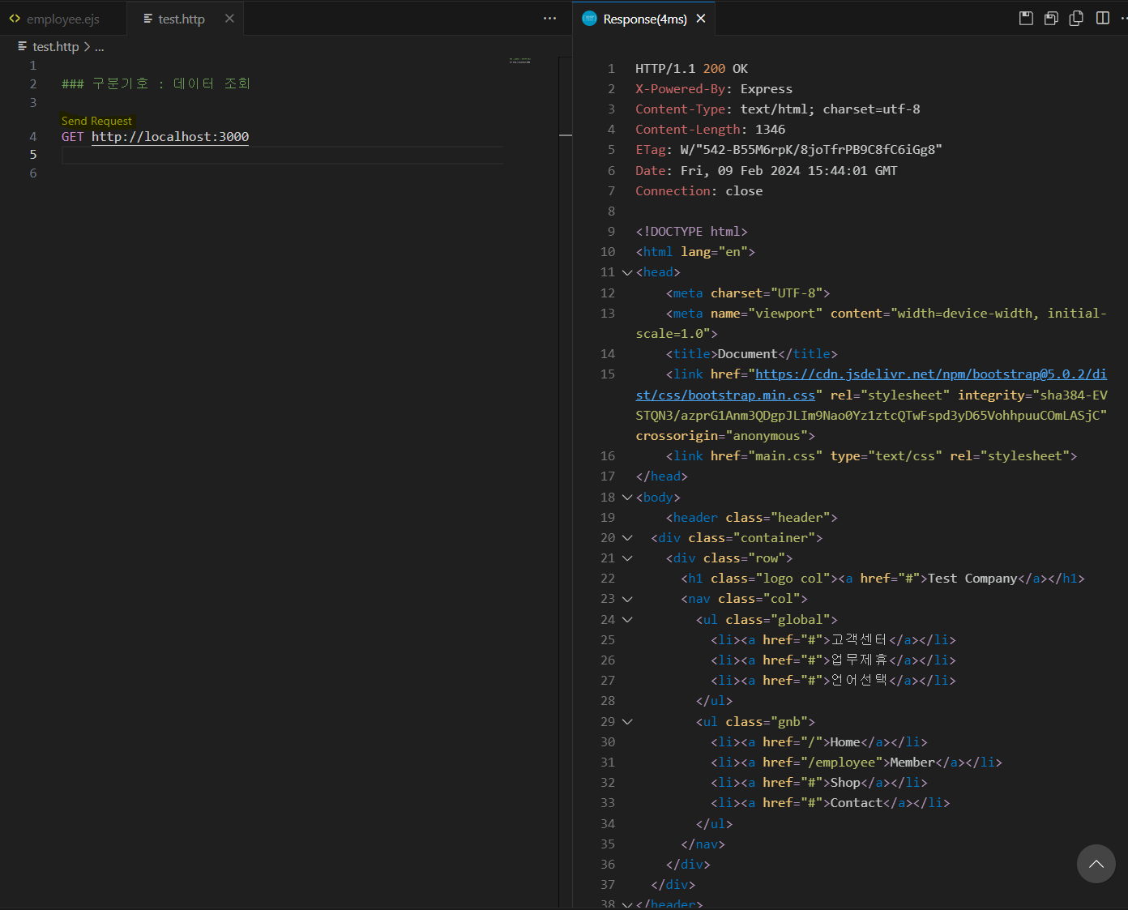Switch to the employee.ejs tab
1128x910 pixels.
62,19
